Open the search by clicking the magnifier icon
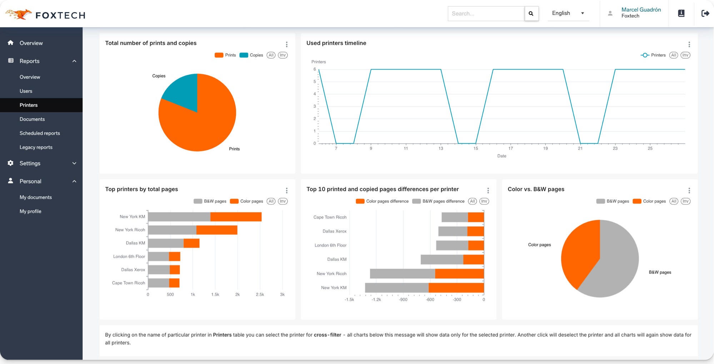This screenshot has width=714, height=364. pyautogui.click(x=531, y=13)
